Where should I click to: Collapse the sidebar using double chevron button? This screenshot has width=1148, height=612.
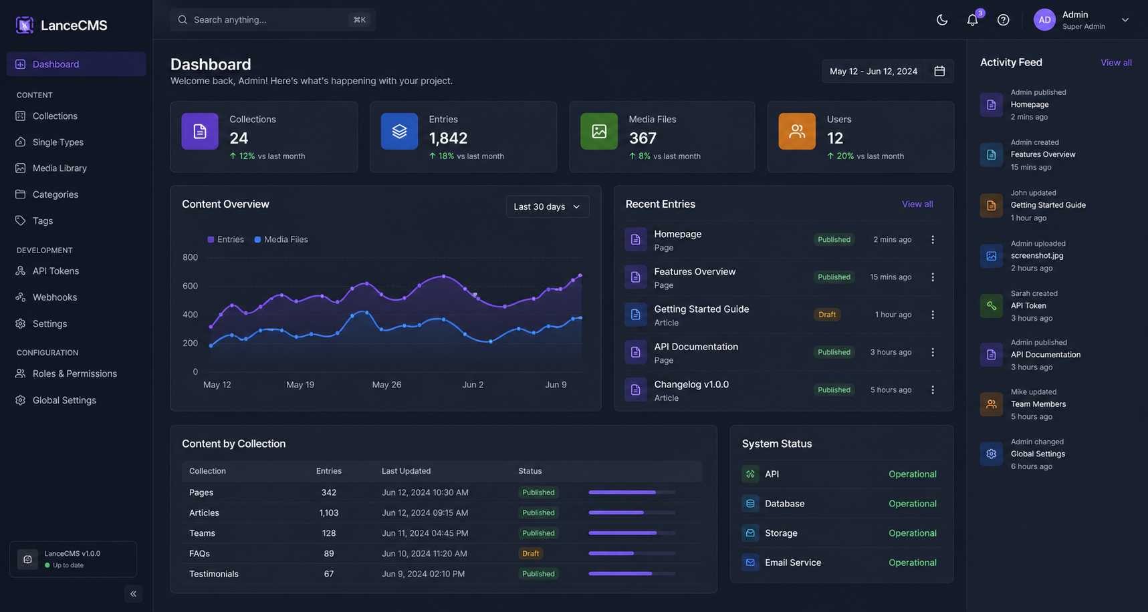pos(133,594)
